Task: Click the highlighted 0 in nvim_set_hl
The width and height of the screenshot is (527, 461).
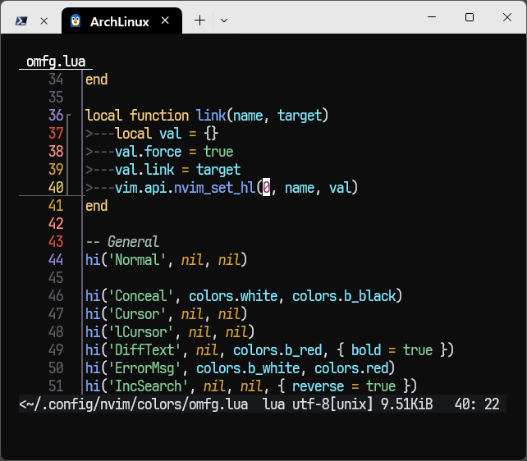Action: (x=266, y=188)
